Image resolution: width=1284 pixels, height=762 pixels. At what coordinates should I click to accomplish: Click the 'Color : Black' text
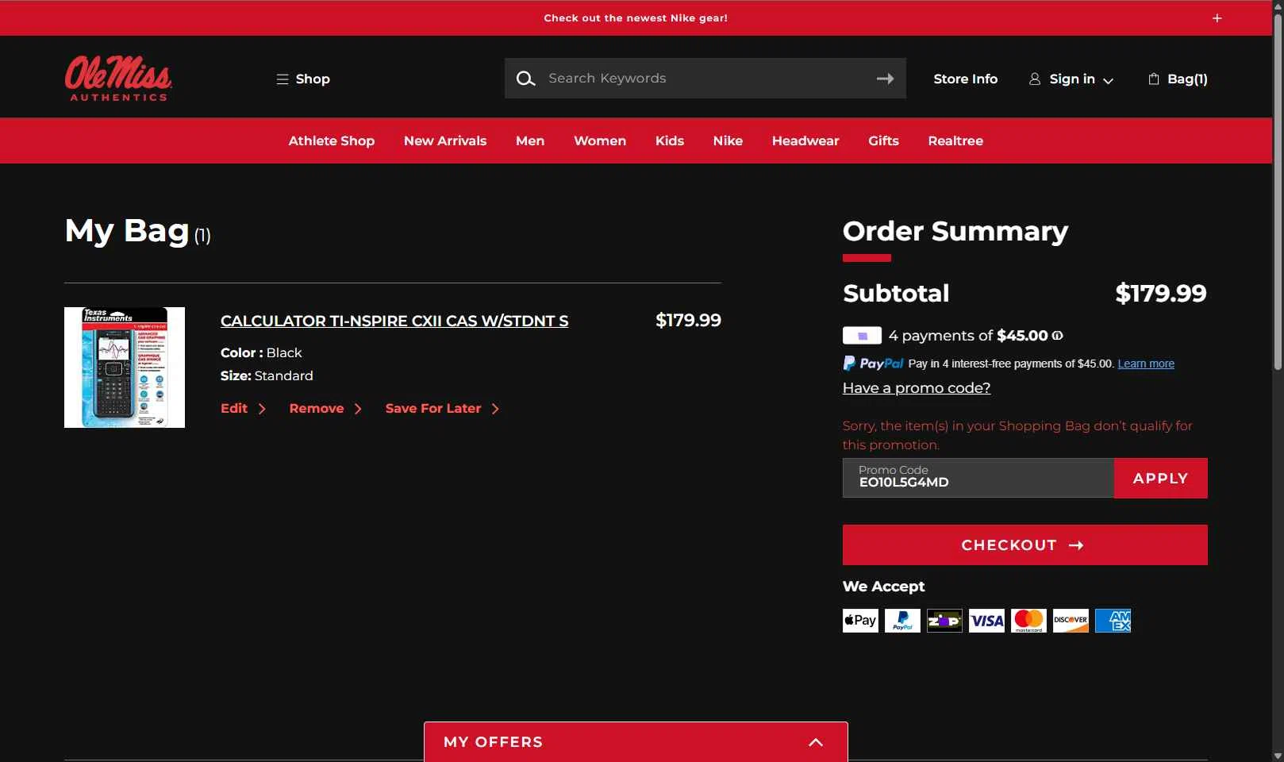coord(261,352)
